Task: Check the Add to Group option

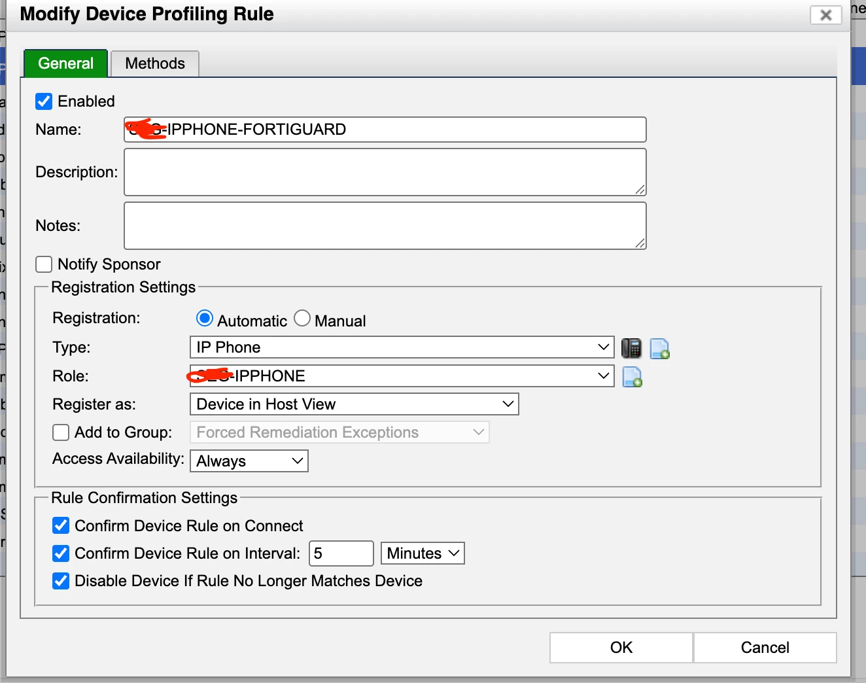Action: 61,432
